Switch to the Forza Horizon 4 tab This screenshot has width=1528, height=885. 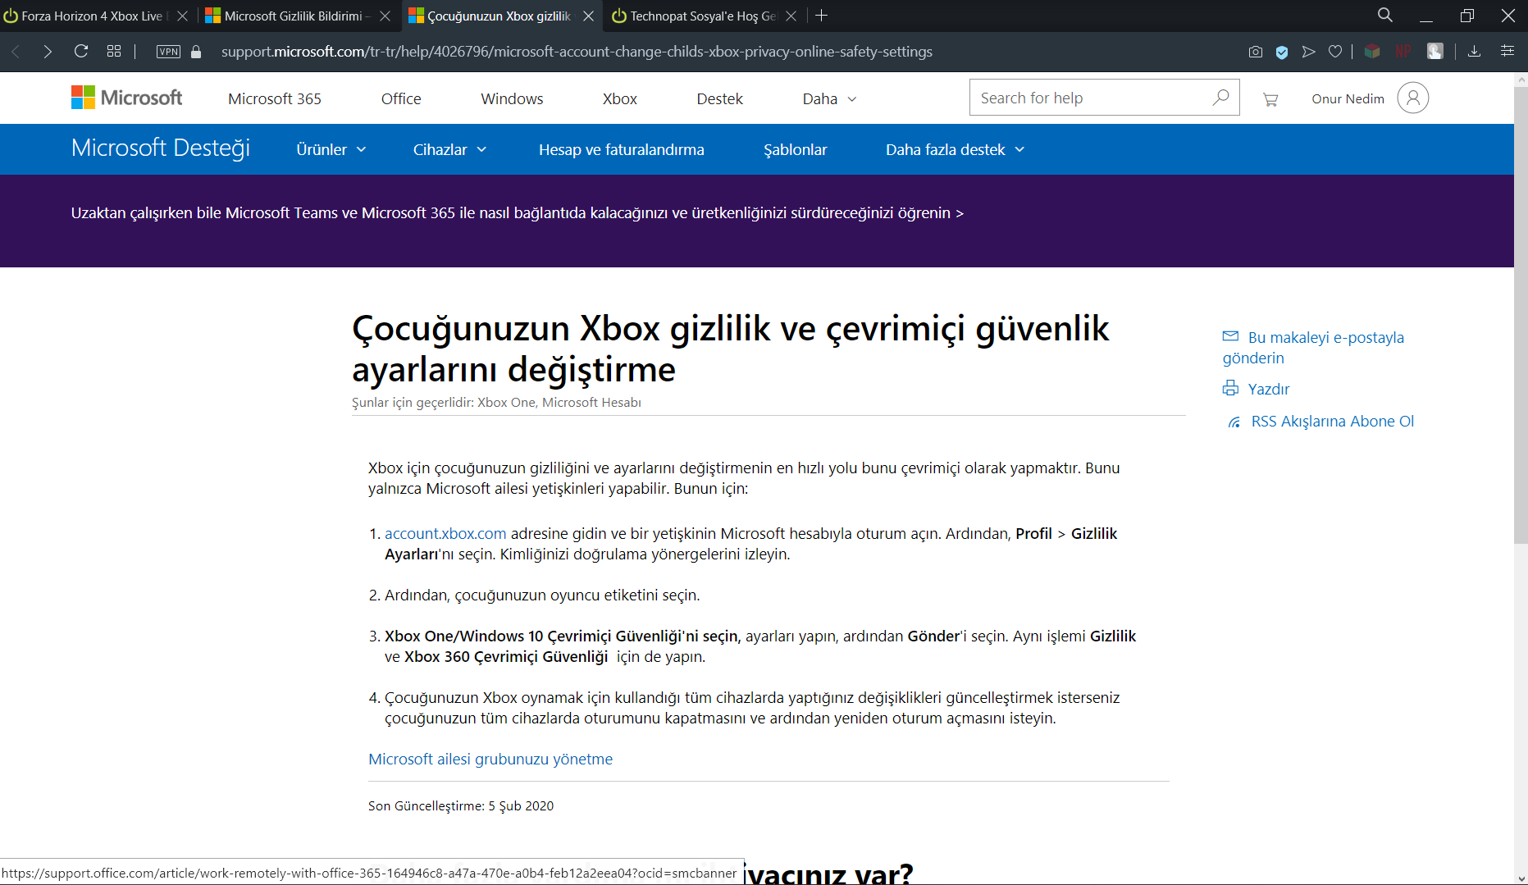pos(90,15)
